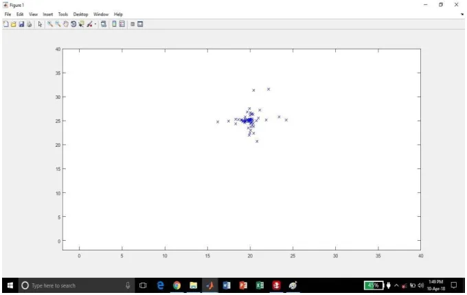Click the microphone icon in search box
Screen dimensions: 467x295
click(x=128, y=285)
